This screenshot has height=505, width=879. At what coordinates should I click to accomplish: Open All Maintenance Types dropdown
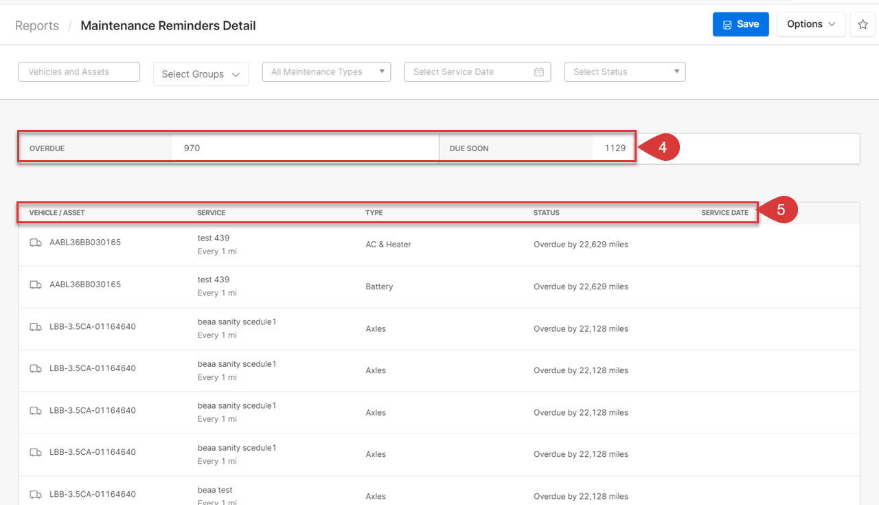tap(326, 71)
